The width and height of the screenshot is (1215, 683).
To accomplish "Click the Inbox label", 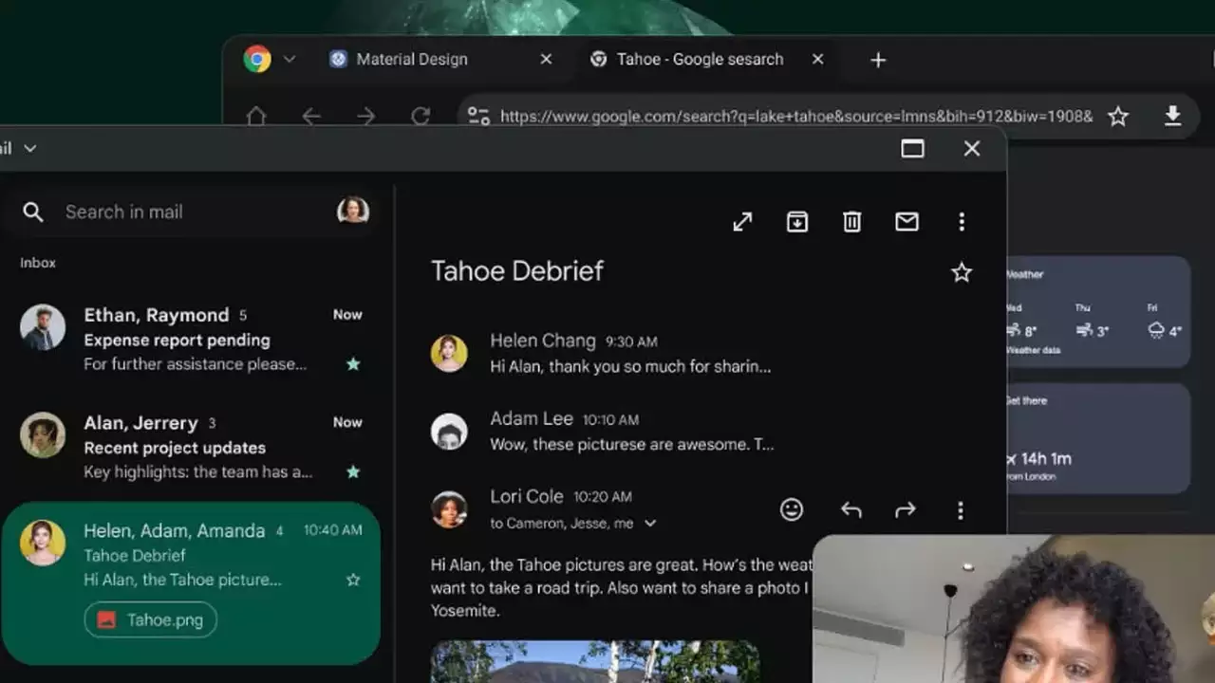I will point(38,263).
